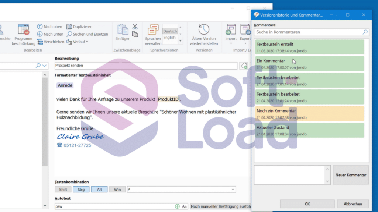
Task: Restore with Ältere Version wiederherstellen
Action: tap(204, 35)
